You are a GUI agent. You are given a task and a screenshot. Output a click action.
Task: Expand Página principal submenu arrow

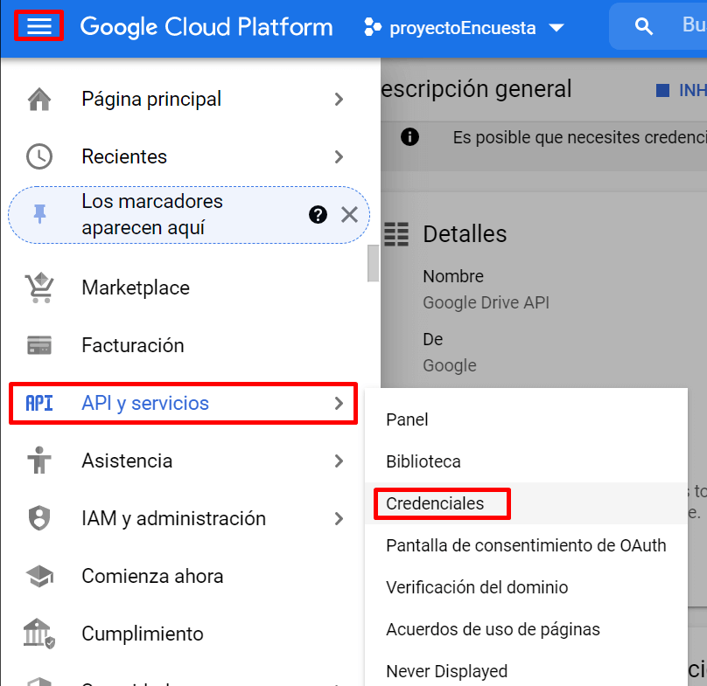pos(339,99)
